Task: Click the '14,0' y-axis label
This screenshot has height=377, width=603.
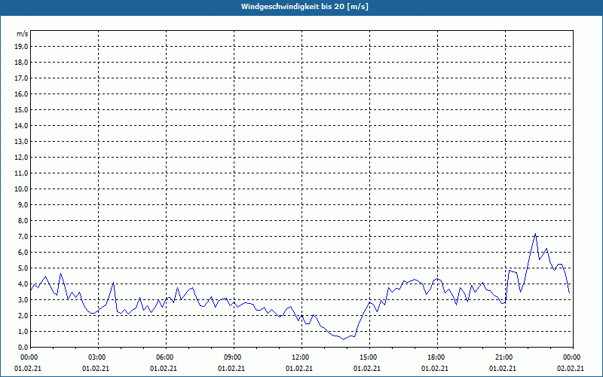Action: pos(22,126)
